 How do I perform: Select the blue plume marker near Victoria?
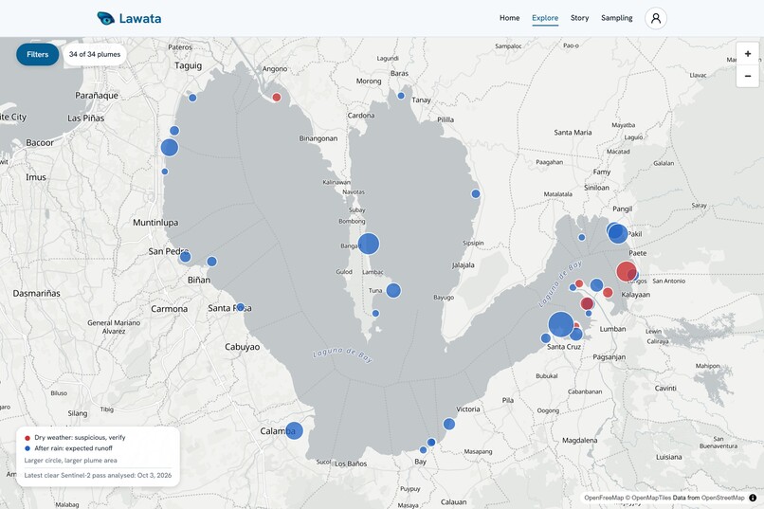coord(448,424)
